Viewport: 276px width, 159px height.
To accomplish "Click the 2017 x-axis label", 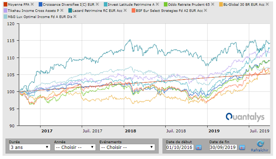I will [x=47, y=131].
